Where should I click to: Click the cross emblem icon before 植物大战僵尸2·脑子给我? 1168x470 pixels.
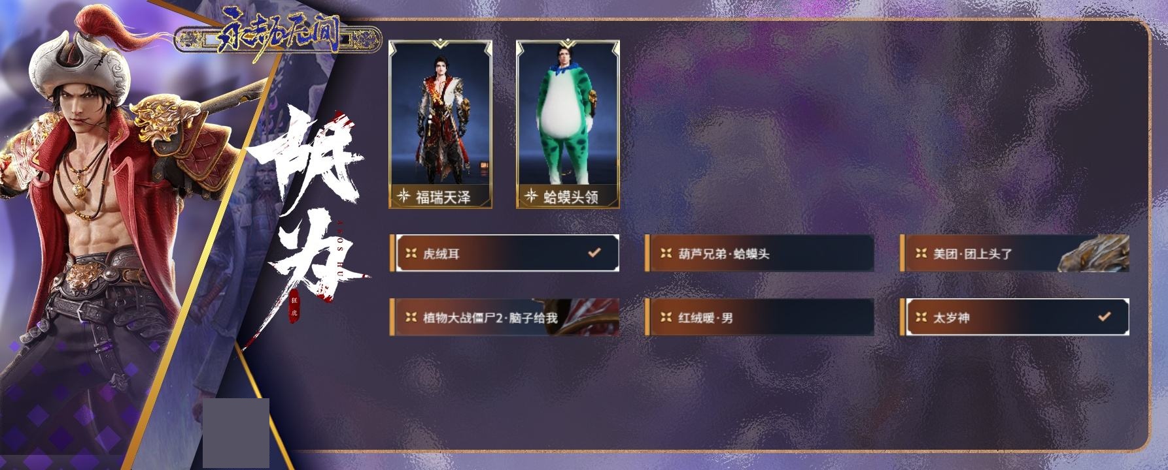coord(411,317)
